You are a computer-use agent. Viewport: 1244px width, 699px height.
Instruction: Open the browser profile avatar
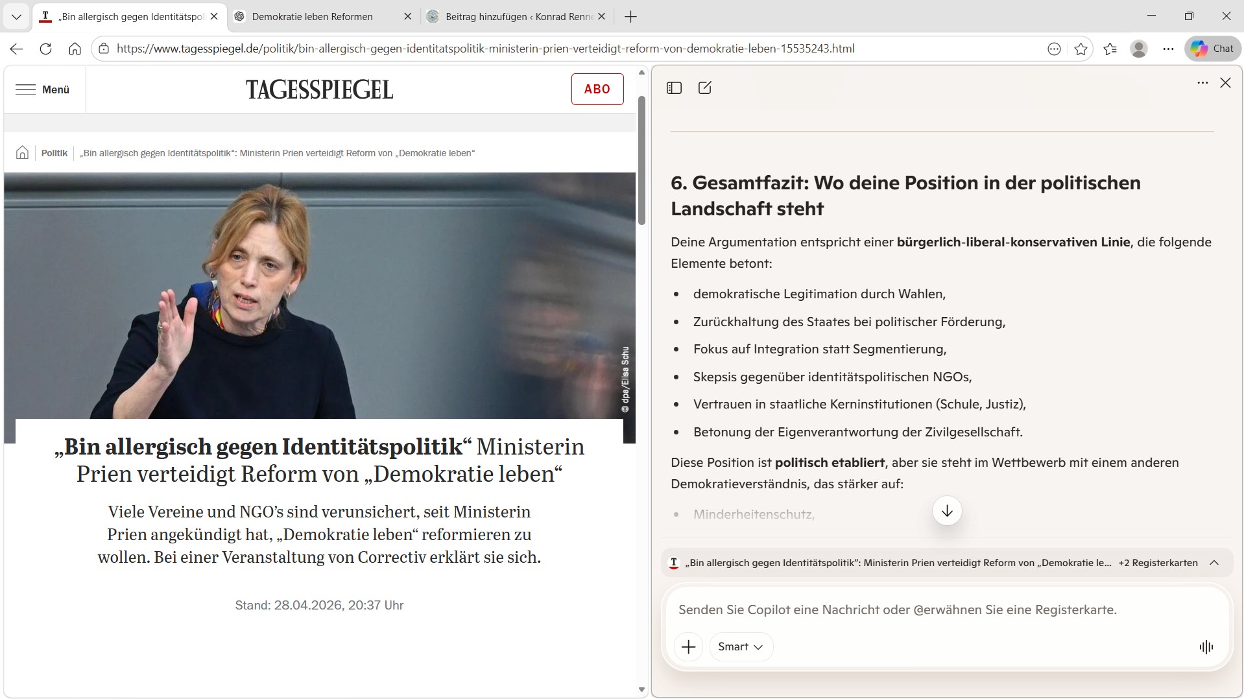coord(1138,49)
